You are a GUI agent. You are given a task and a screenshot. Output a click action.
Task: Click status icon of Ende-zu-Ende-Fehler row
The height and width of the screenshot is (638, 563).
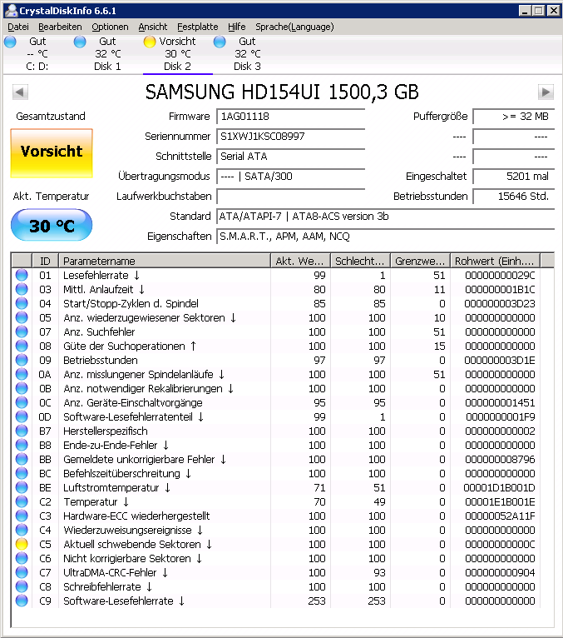tap(22, 445)
